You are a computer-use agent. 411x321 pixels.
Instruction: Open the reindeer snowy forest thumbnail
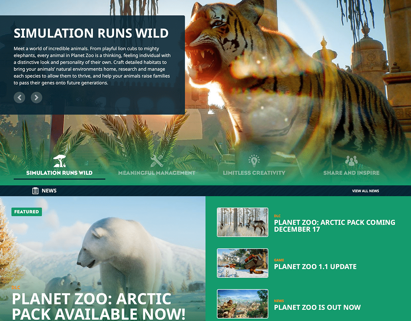click(x=242, y=222)
